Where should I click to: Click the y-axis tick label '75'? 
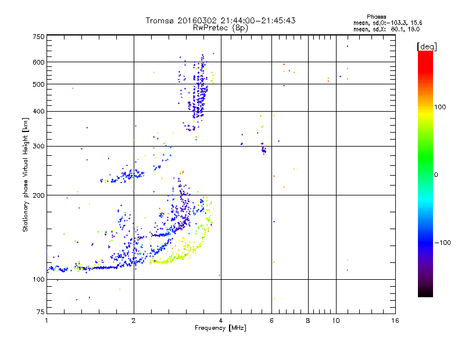pos(41,312)
